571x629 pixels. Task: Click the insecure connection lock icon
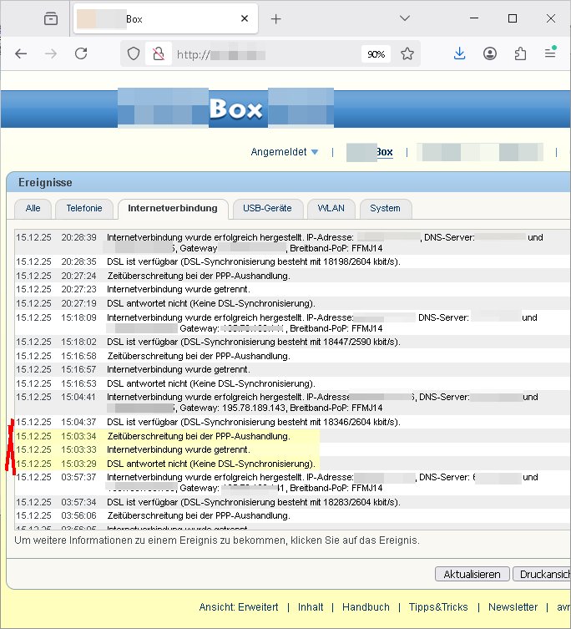click(156, 53)
